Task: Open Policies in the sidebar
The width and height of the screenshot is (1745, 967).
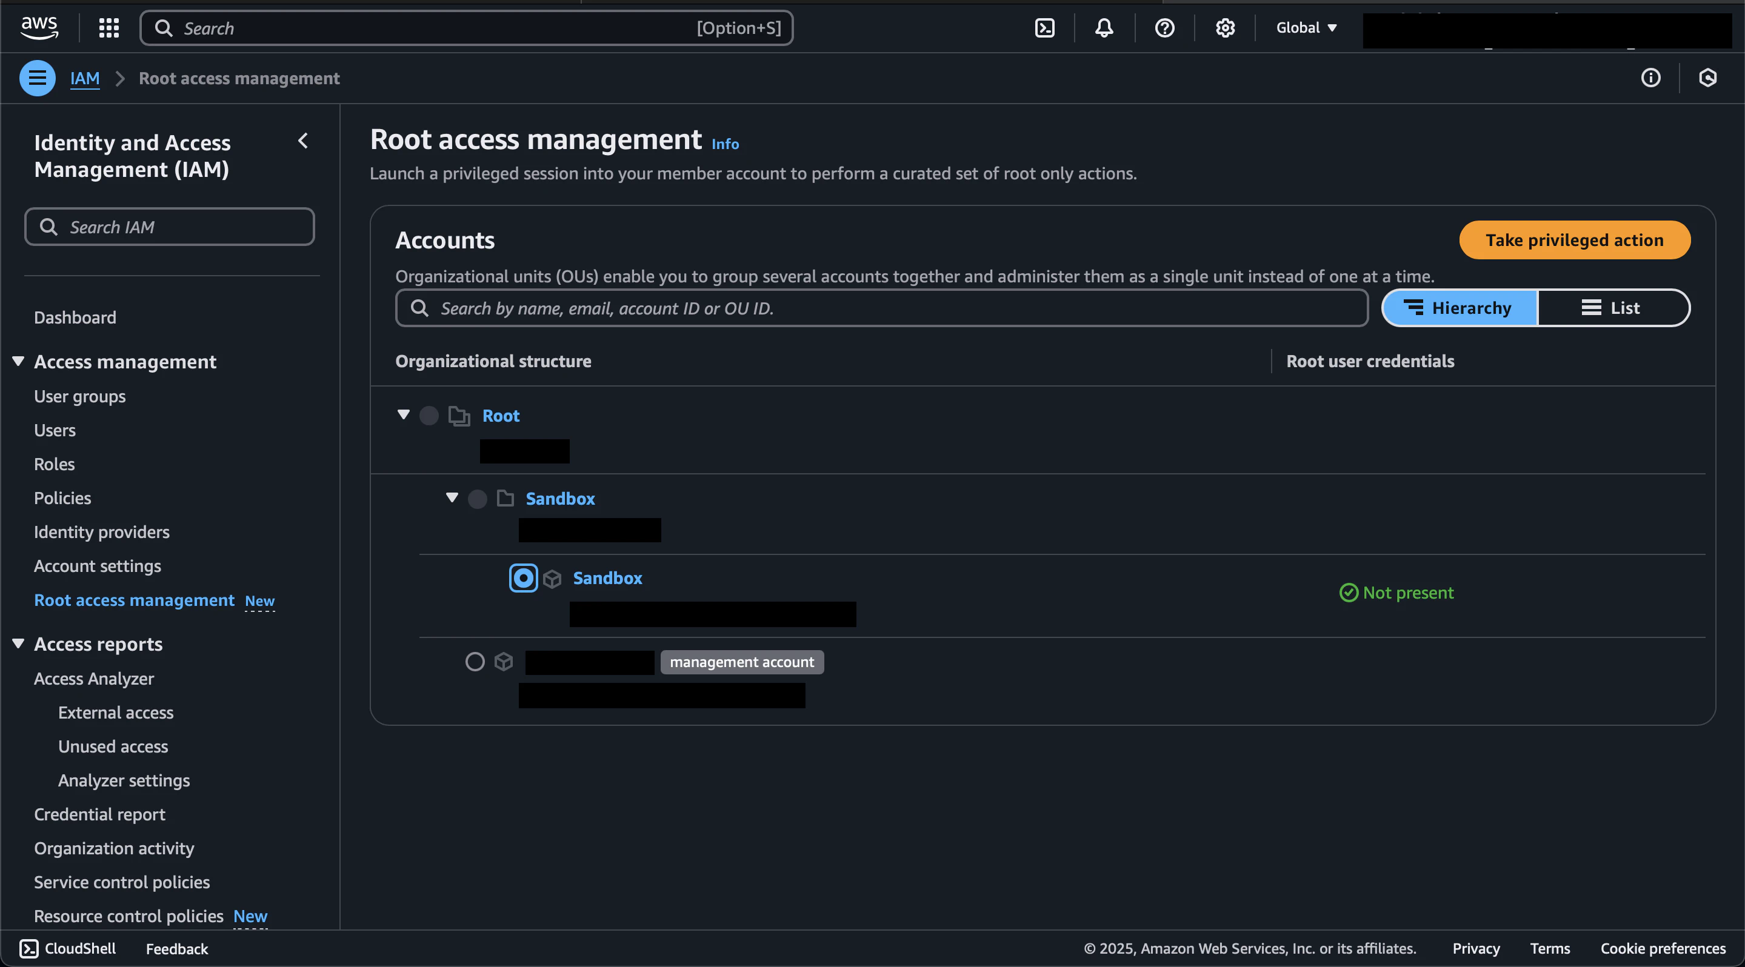Action: 62,499
